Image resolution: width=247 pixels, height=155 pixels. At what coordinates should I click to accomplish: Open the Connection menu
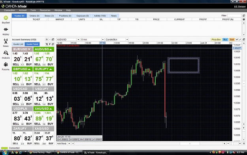[x=9, y=10]
